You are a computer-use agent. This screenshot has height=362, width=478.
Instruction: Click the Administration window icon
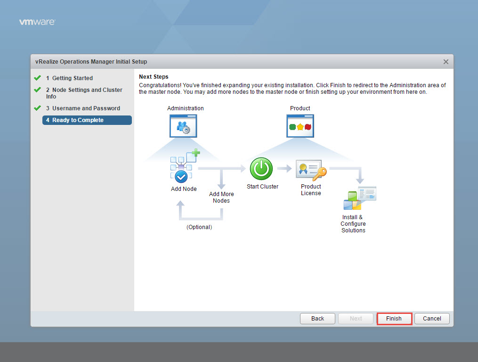click(x=183, y=126)
